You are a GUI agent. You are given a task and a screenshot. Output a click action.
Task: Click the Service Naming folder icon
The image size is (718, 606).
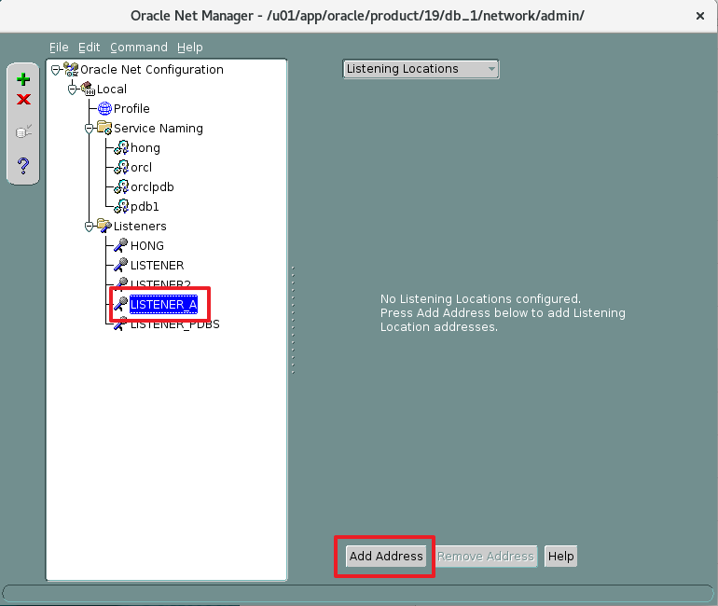pyautogui.click(x=104, y=128)
